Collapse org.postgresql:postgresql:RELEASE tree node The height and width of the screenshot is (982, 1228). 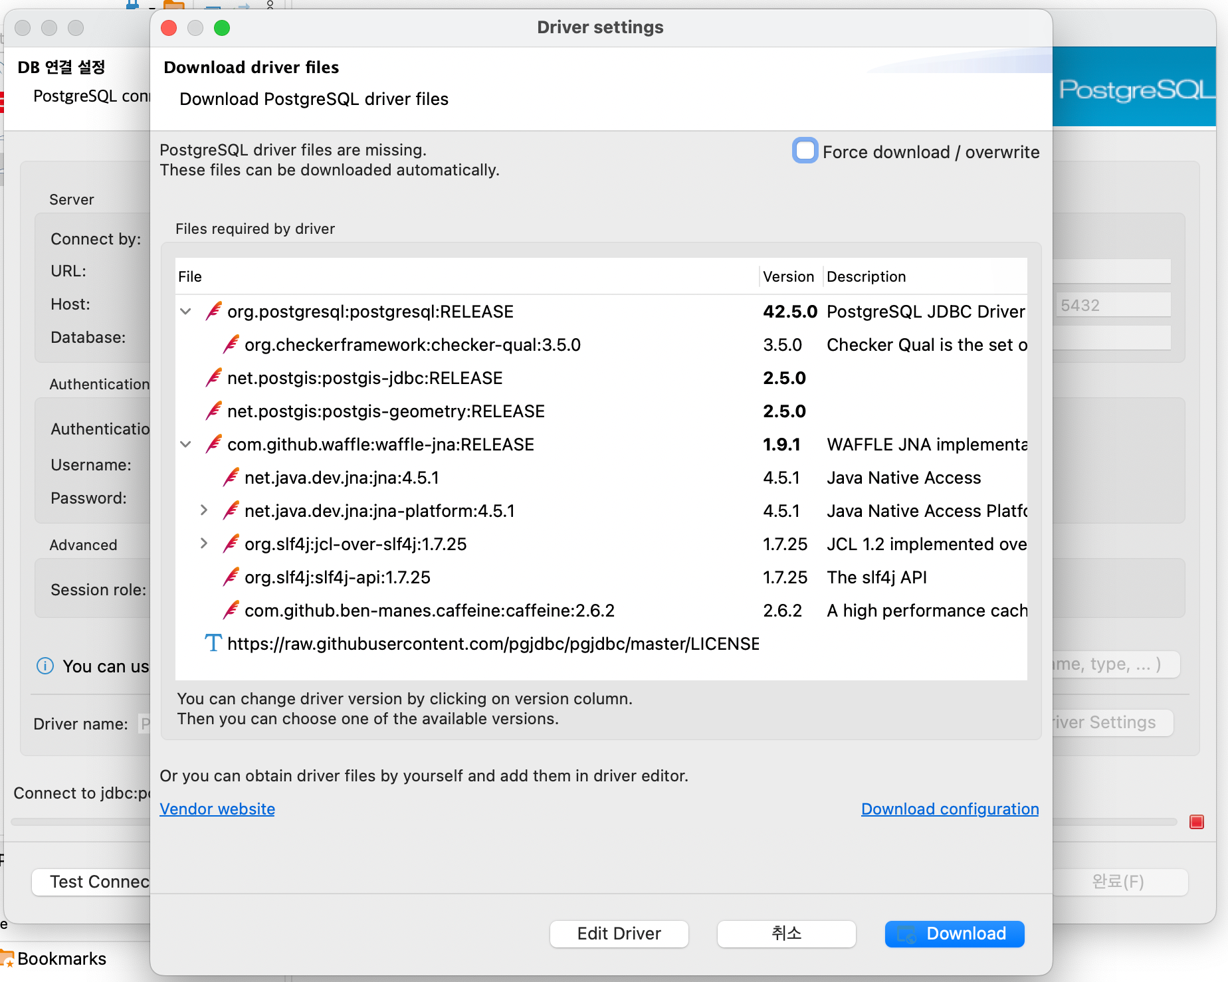coord(186,311)
